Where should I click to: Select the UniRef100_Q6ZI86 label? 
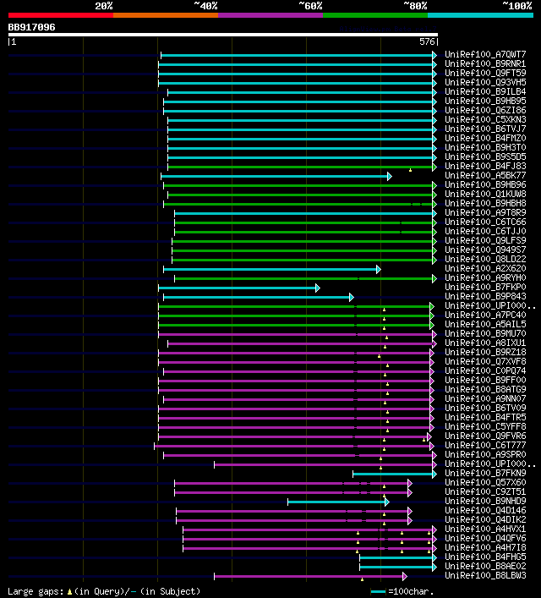[x=485, y=110]
